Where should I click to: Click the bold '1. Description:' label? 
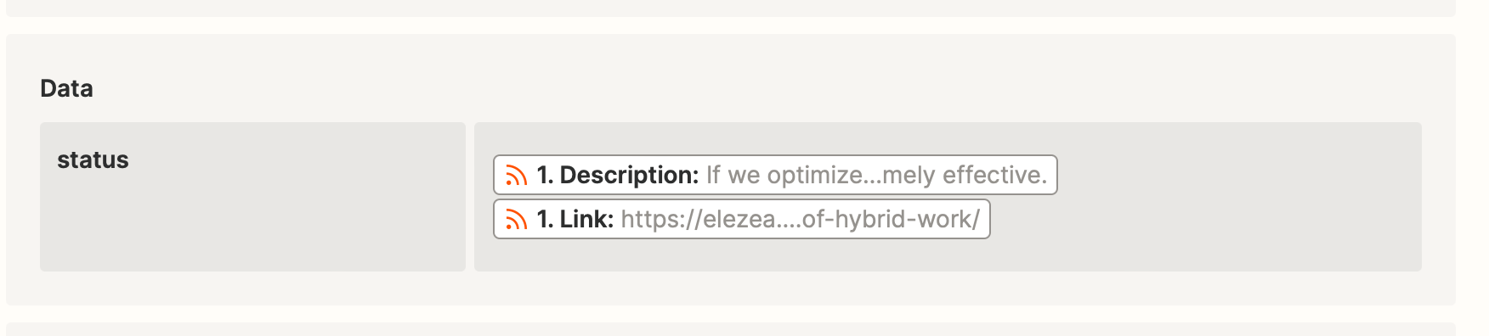click(x=618, y=175)
